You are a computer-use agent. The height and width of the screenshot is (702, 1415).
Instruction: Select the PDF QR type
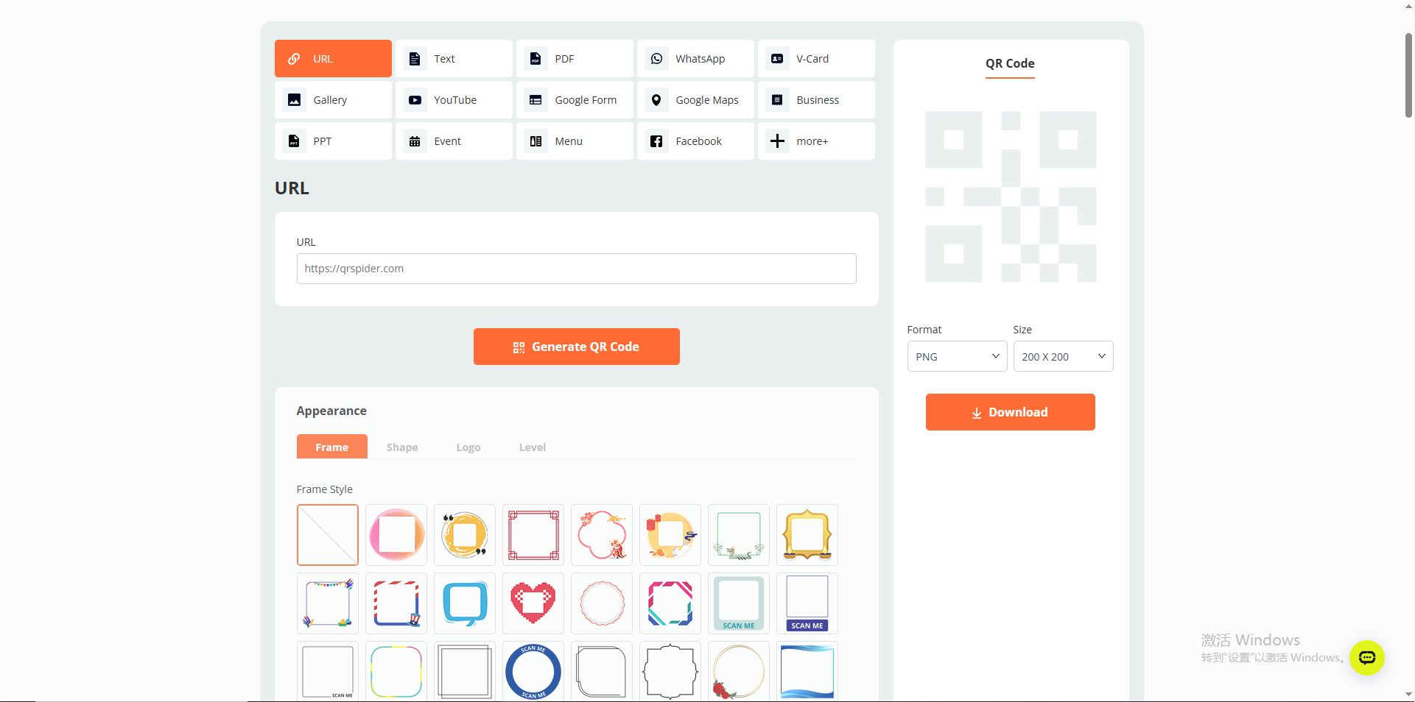pyautogui.click(x=575, y=58)
